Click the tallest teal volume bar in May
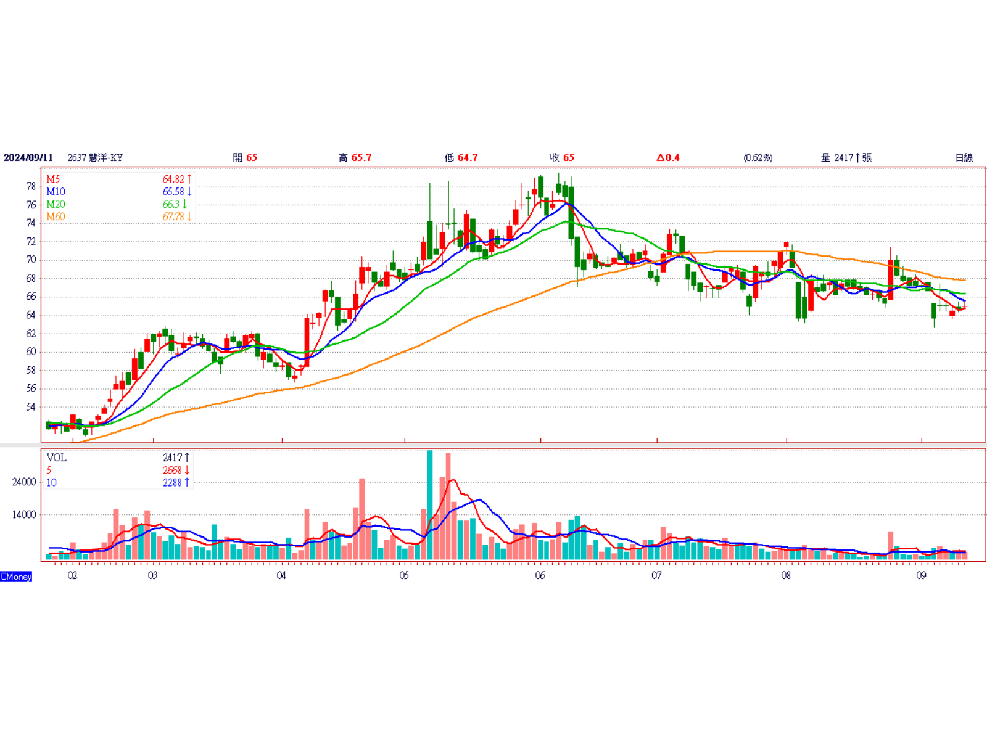Viewport: 987px width, 740px height. pyautogui.click(x=430, y=505)
